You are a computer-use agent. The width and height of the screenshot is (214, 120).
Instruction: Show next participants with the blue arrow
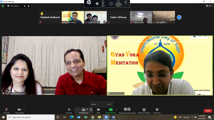179,17
